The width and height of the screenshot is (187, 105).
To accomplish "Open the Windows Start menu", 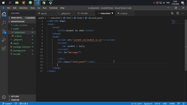I will click(3, 3).
